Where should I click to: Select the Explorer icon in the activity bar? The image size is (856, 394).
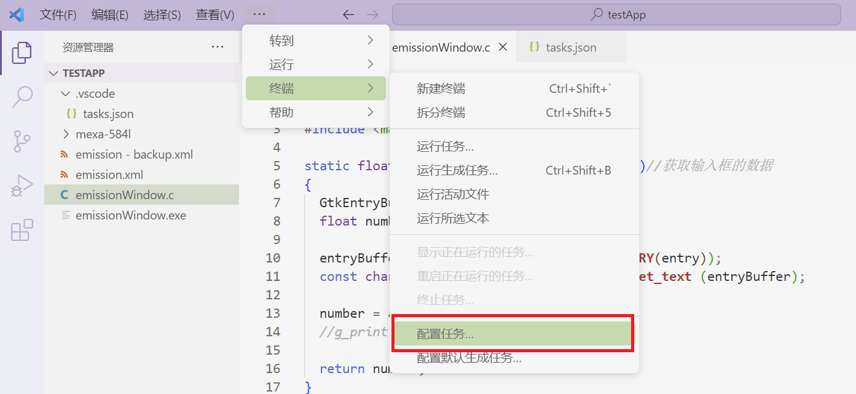click(22, 52)
